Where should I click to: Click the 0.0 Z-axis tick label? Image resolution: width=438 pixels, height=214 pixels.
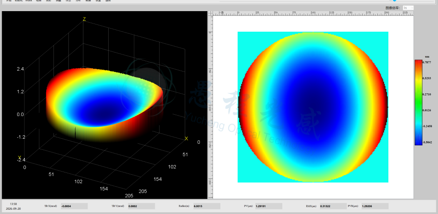coord(20,114)
